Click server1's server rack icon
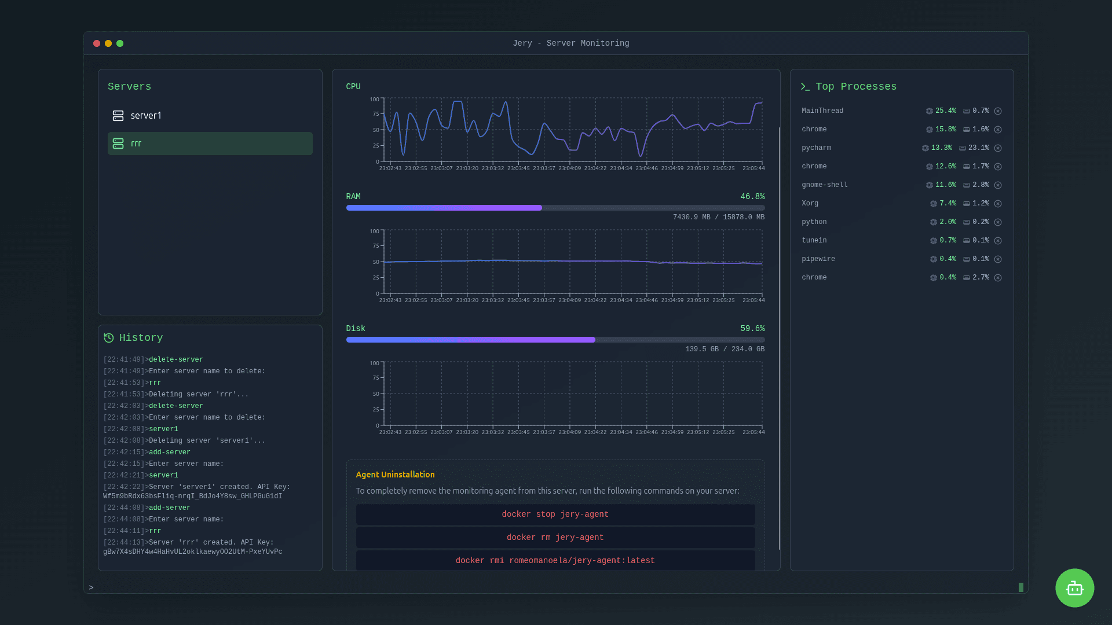 click(118, 116)
